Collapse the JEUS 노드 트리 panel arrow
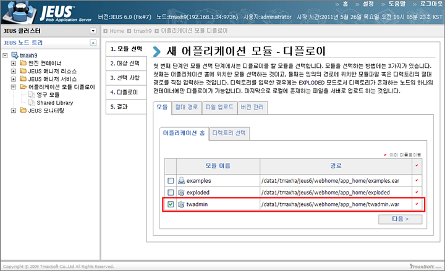Viewport: 445px width, 271px height. pyautogui.click(x=93, y=43)
